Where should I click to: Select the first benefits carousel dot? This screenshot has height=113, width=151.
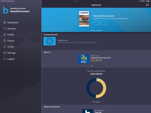tap(92, 66)
